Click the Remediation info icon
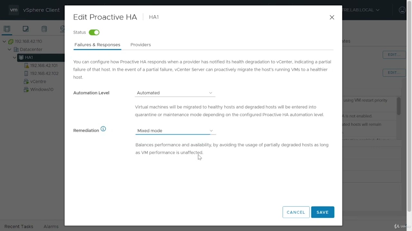Screen dimensions: 412x231 click(103, 129)
